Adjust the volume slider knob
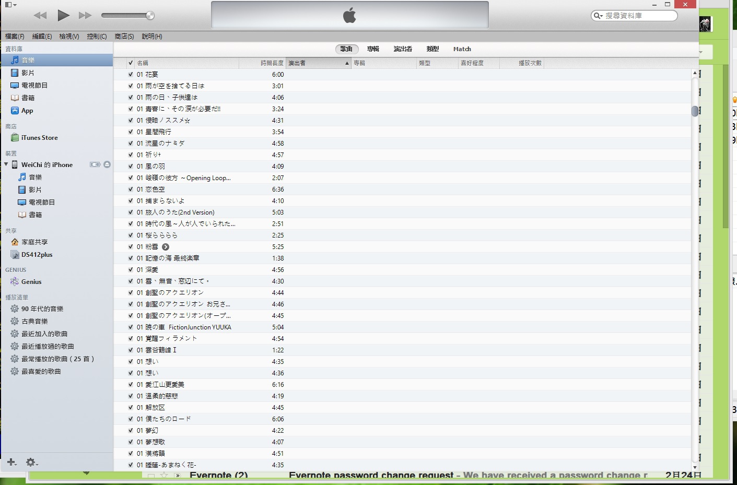The width and height of the screenshot is (737, 485). (x=150, y=16)
